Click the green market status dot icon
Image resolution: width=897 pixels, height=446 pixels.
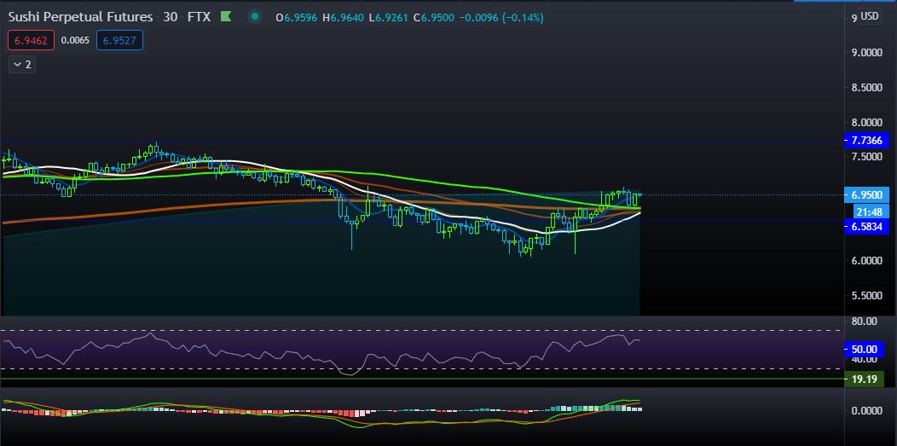click(255, 17)
